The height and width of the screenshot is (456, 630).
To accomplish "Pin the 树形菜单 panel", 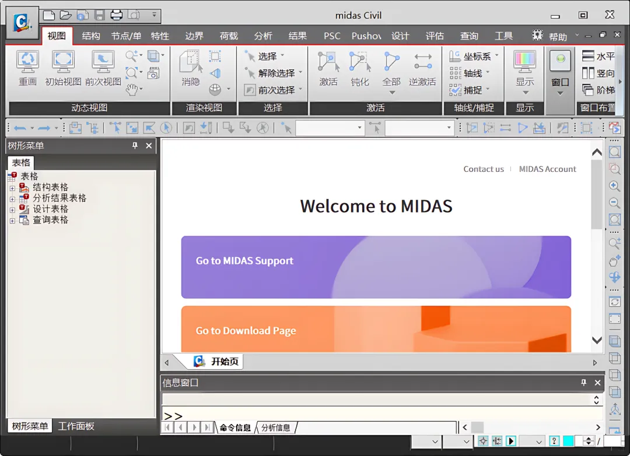I will (x=135, y=146).
